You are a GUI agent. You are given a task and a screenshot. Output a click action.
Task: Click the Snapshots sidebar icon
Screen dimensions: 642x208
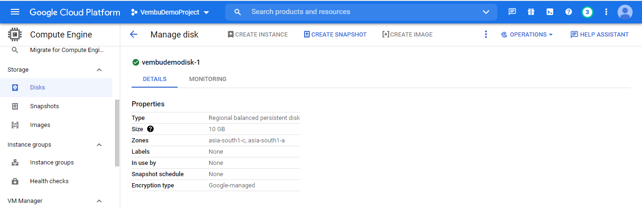pos(15,106)
